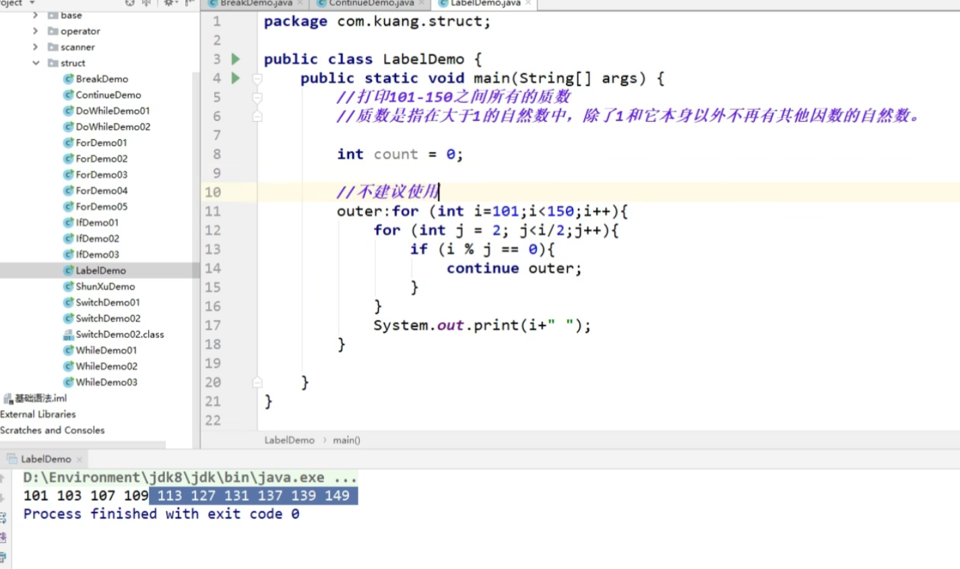Viewport: 960px width, 569px height.
Task: Click the base folder icon
Action: pyautogui.click(x=53, y=15)
